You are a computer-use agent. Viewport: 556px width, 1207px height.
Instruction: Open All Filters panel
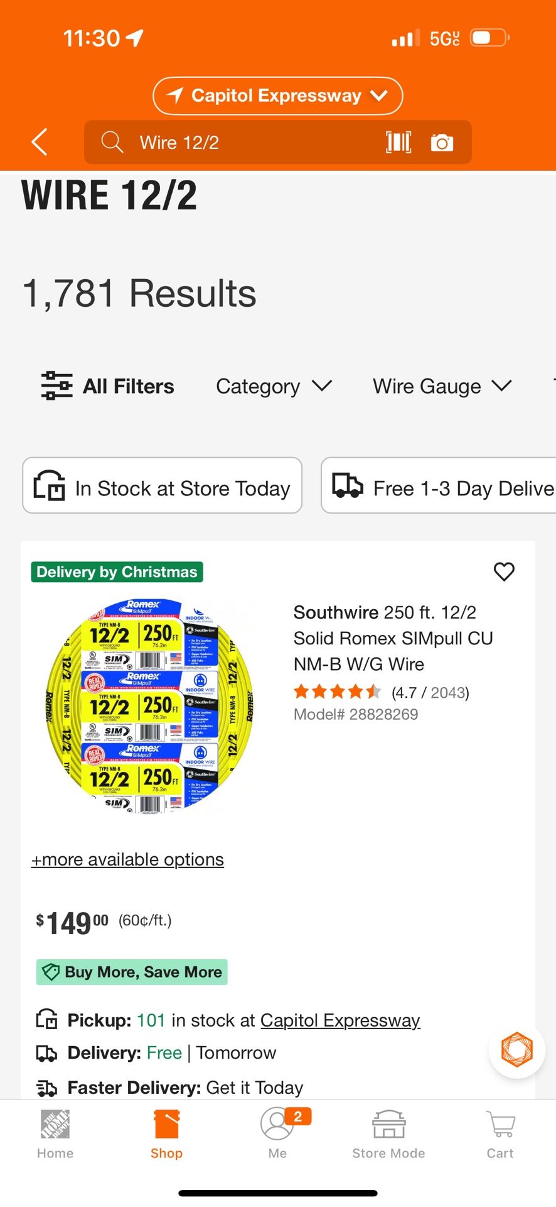(x=108, y=386)
